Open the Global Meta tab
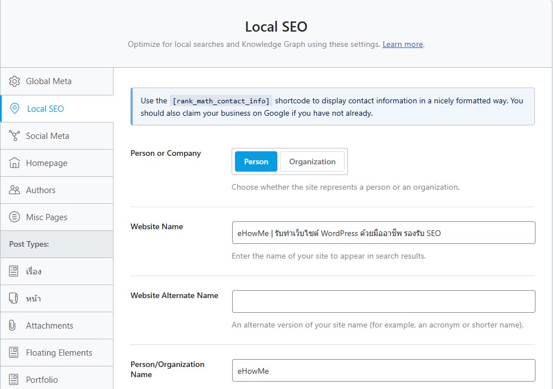Screen dimensions: 553x389 coord(57,81)
